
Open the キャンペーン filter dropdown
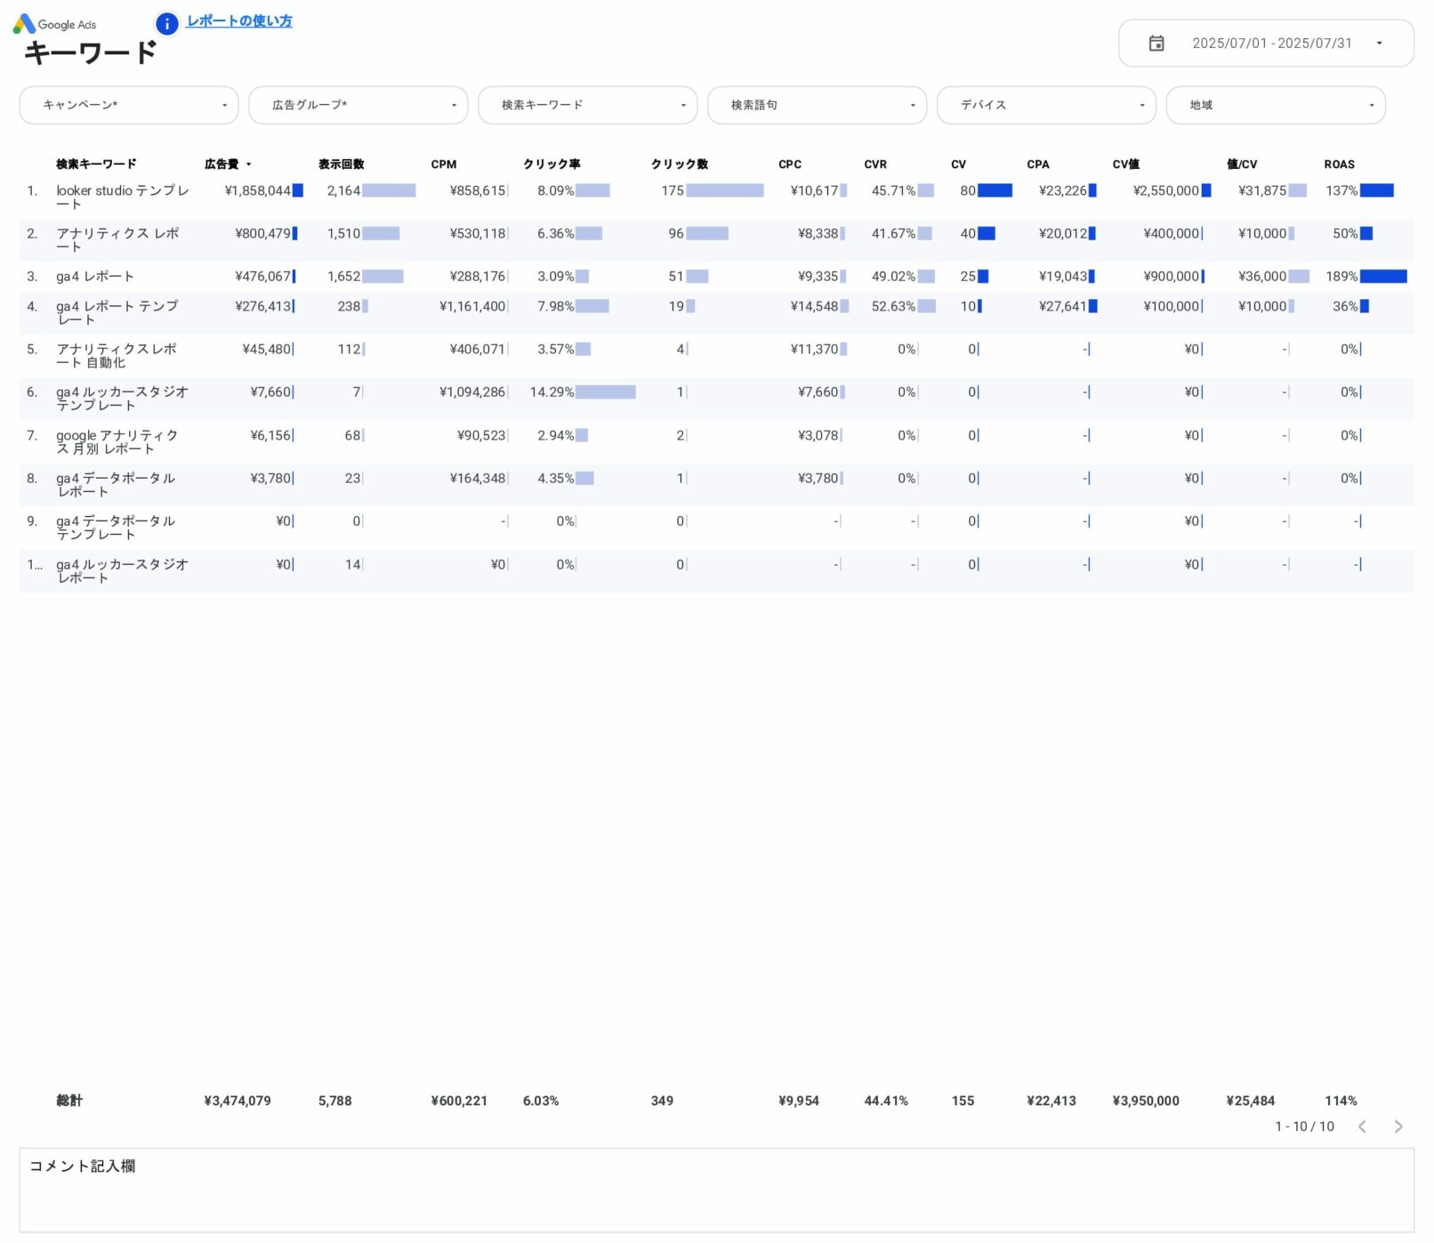[x=129, y=105]
